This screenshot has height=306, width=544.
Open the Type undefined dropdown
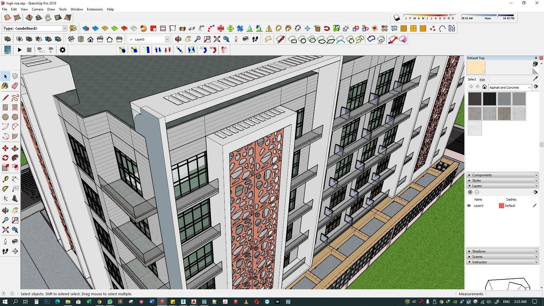65,28
